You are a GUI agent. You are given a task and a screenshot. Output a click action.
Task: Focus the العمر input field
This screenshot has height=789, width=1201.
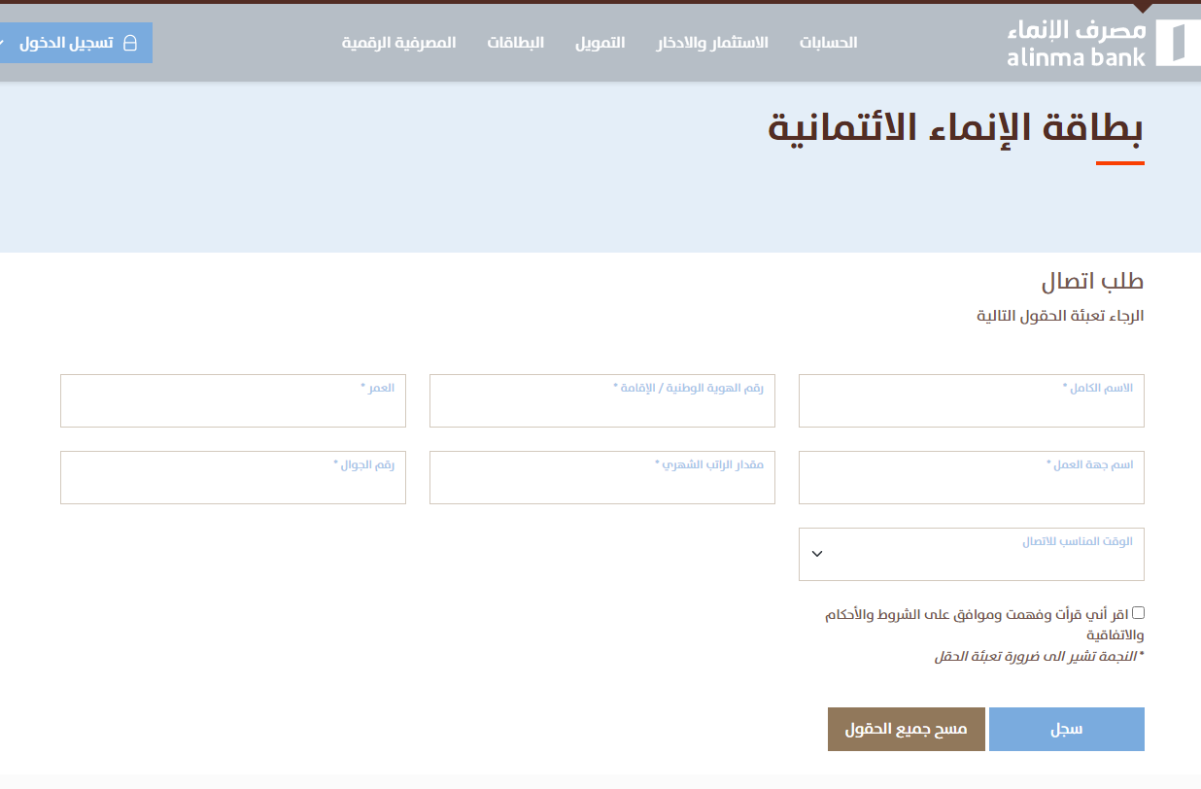point(233,400)
